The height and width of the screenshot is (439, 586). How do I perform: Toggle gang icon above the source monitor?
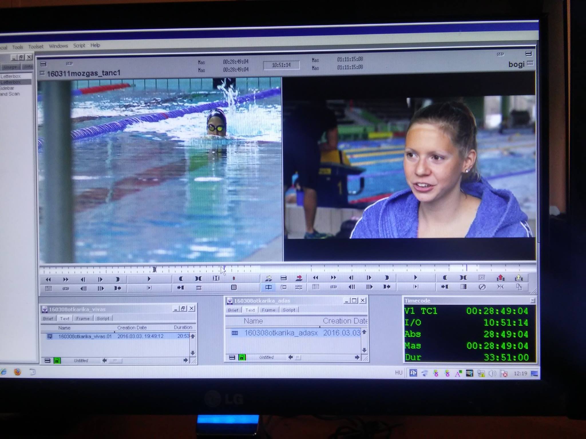(69, 63)
